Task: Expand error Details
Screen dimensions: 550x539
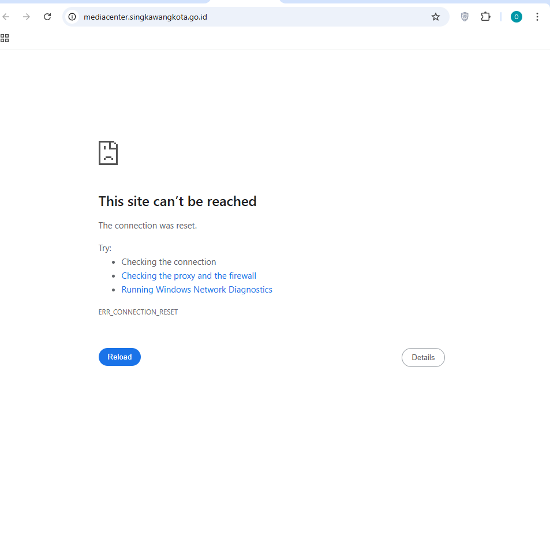Action: coord(423,357)
